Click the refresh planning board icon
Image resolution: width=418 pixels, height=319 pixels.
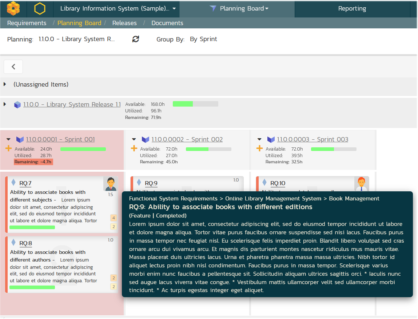(x=136, y=39)
